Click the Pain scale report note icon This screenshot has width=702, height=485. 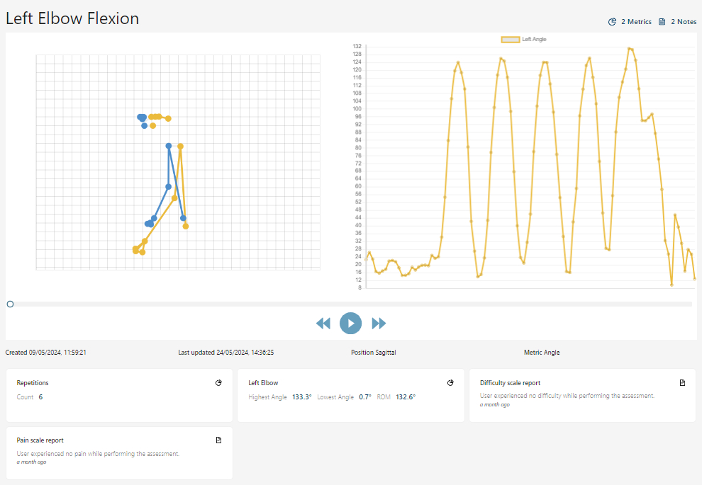[218, 440]
